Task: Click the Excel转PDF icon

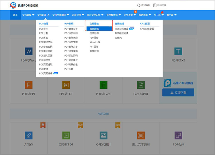Action: coord(141,85)
